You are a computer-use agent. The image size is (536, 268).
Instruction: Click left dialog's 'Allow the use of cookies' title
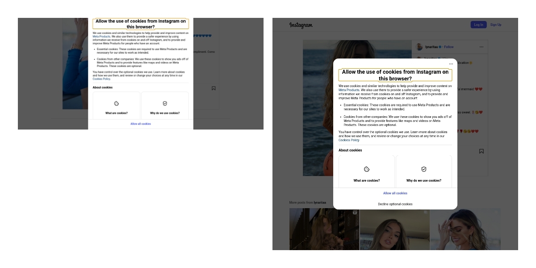pyautogui.click(x=141, y=24)
